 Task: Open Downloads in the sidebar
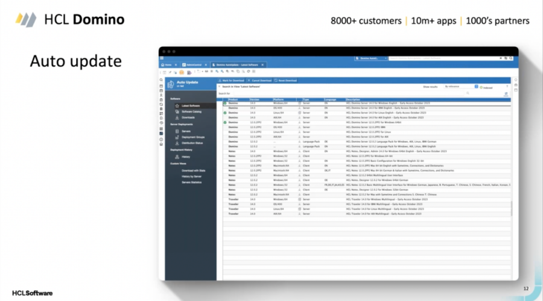coord(188,117)
